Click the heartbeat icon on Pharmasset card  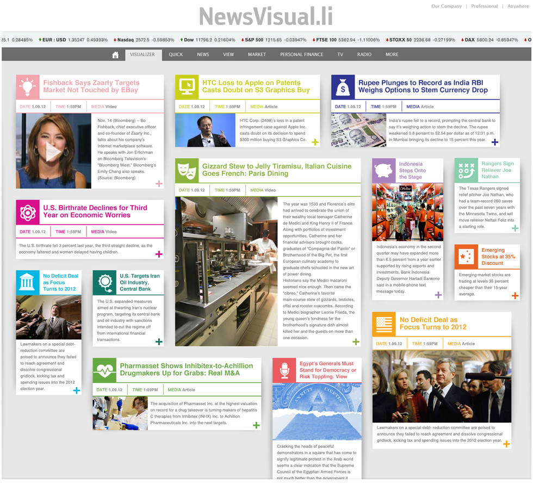104,370
